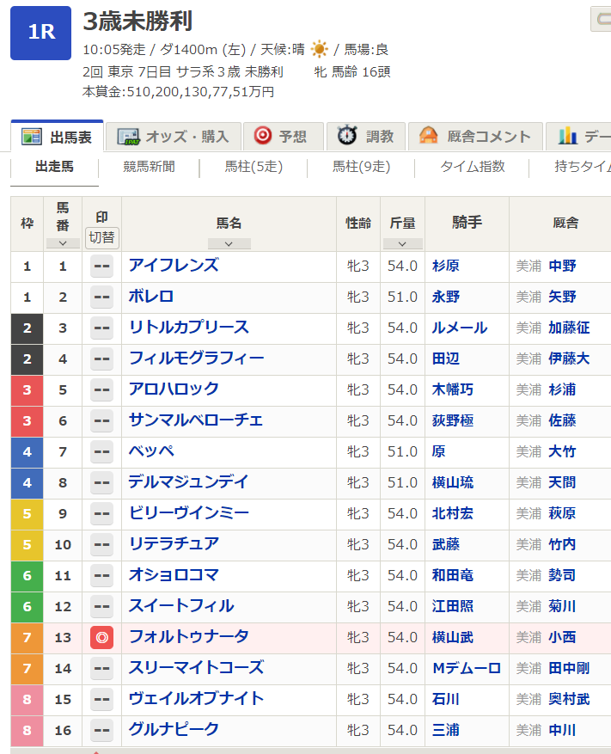Open the オッズ・購入 tab
The image size is (611, 754).
pos(173,137)
